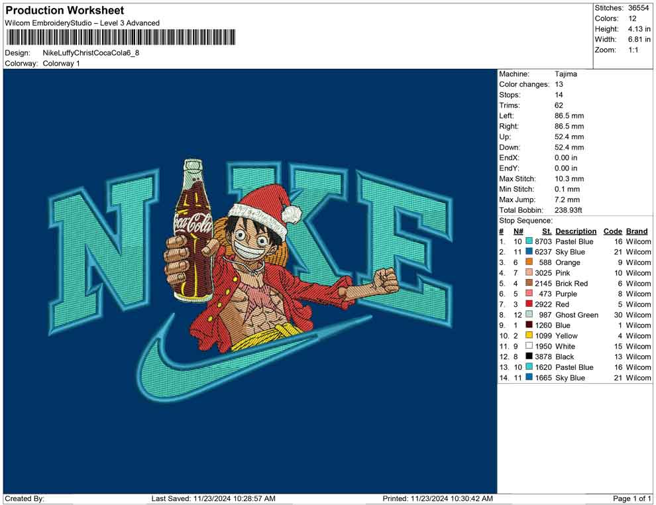Click the Pastel Blue 1620 color swatch

tap(529, 366)
